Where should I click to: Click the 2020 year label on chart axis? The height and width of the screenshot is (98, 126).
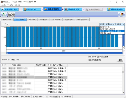(x=64, y=51)
